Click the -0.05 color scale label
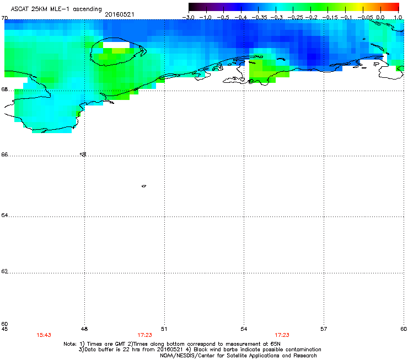 tap(365, 18)
